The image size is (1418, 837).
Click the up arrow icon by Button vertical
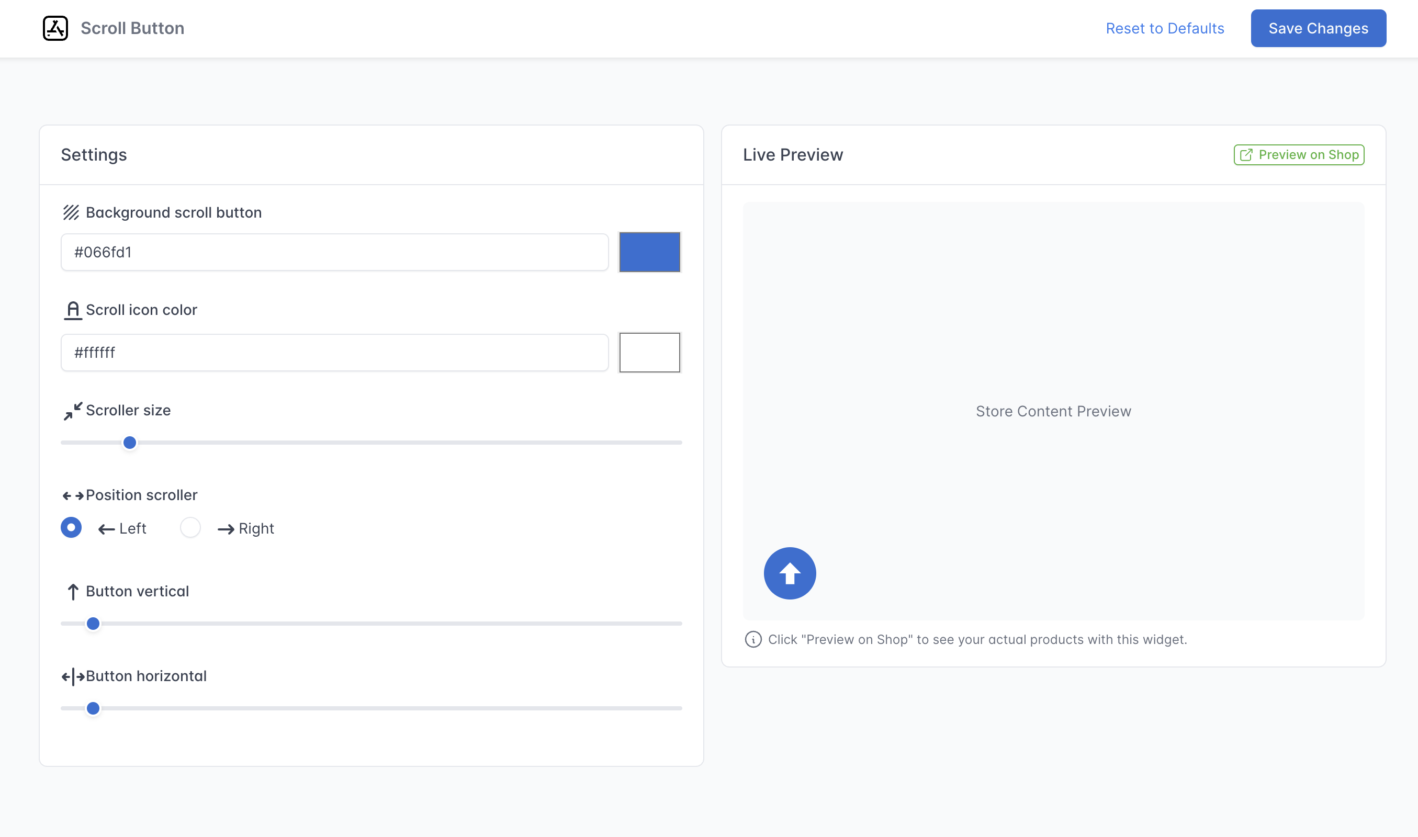[x=73, y=592]
